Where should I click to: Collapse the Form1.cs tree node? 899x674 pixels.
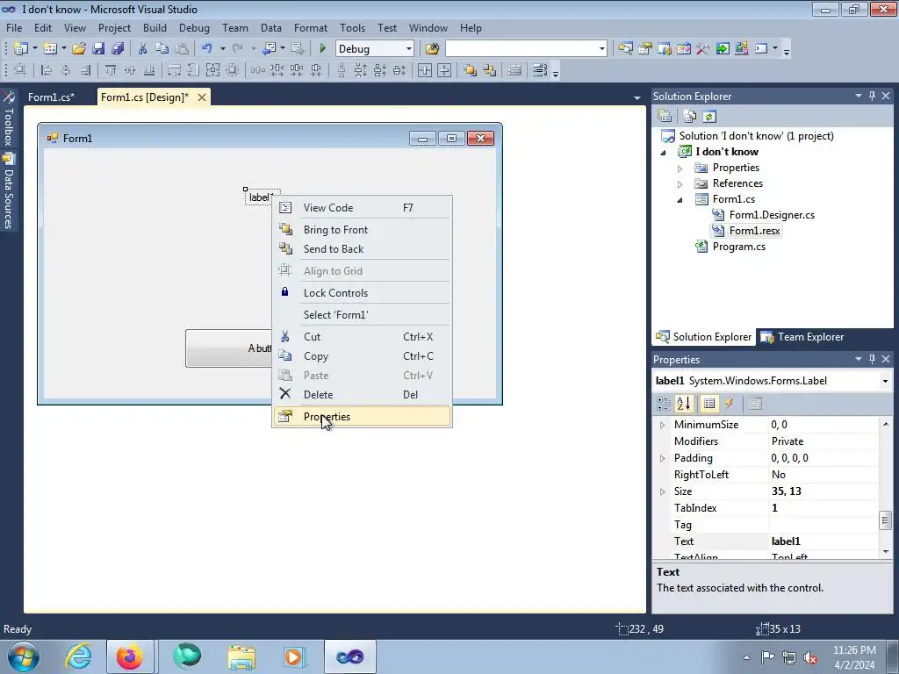click(680, 200)
